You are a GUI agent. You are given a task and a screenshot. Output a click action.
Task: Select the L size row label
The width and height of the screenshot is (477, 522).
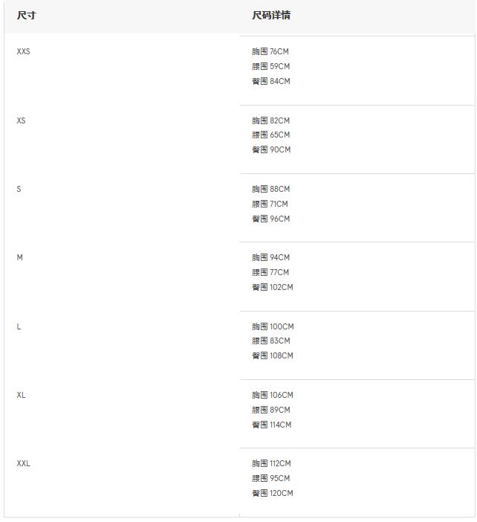[x=19, y=326]
